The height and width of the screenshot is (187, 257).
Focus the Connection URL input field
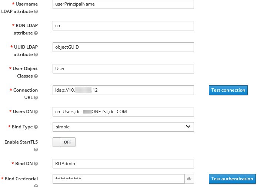pyautogui.click(x=123, y=90)
